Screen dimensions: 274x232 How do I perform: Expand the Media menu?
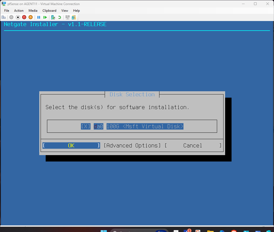coord(33,11)
